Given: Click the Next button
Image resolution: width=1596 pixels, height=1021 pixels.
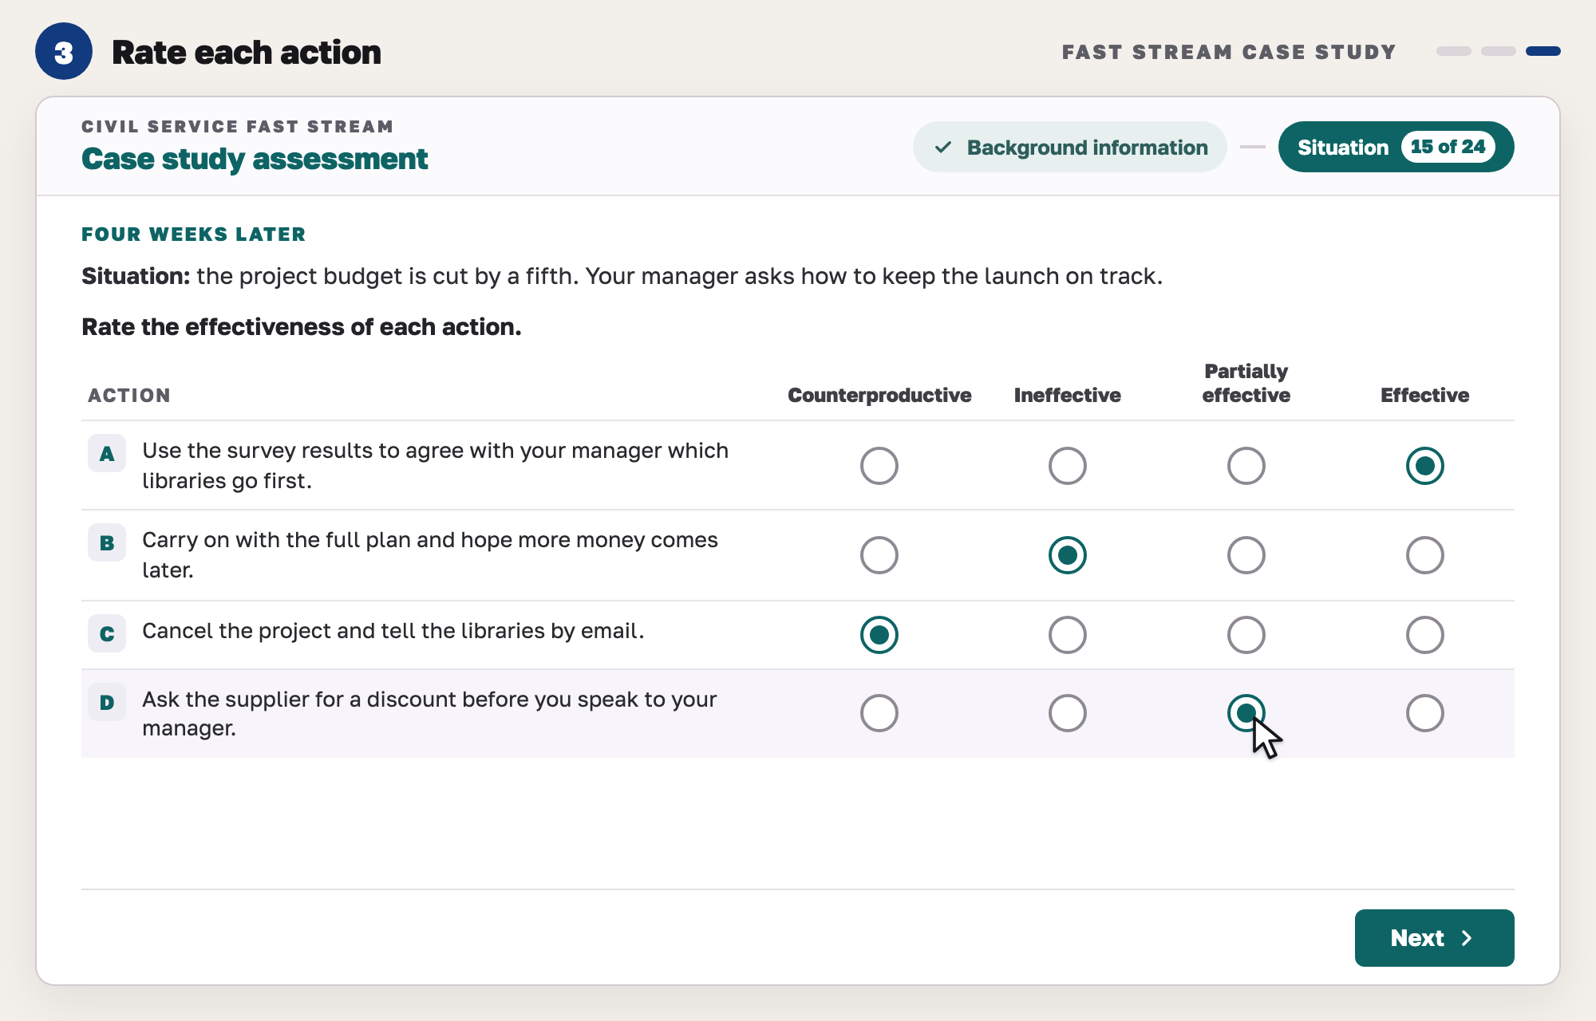Looking at the screenshot, I should tap(1434, 938).
